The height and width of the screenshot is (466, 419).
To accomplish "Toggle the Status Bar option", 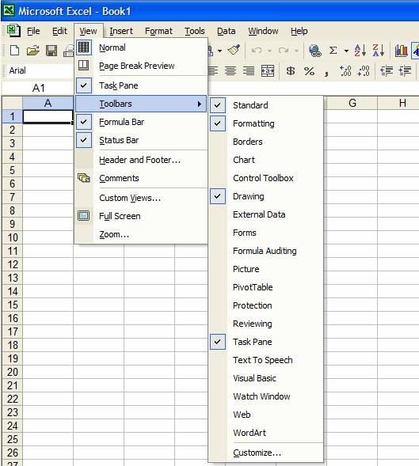I will (141, 140).
